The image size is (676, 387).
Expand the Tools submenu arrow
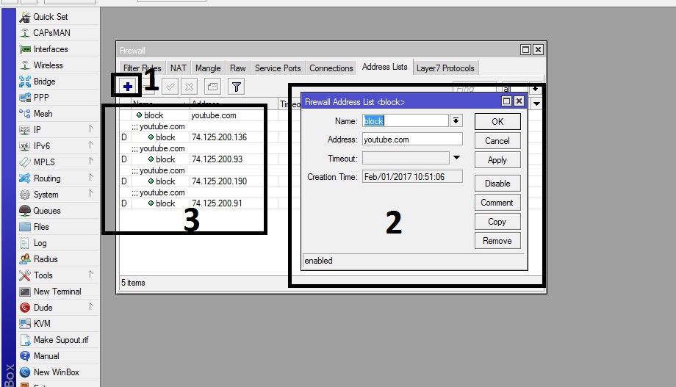pyautogui.click(x=91, y=274)
